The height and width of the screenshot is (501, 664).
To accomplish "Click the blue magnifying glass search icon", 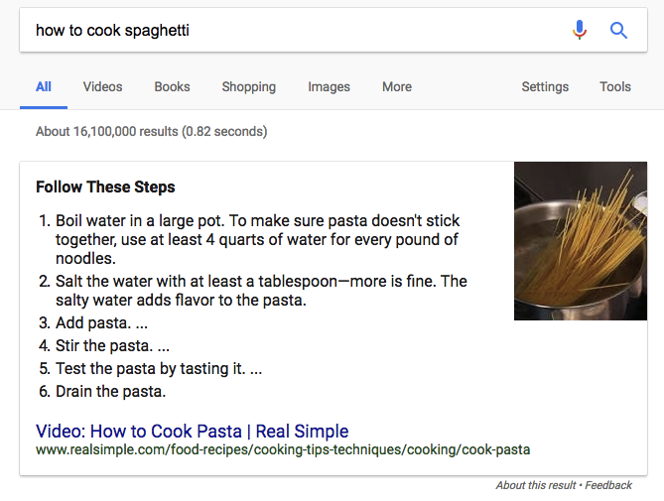I will (x=618, y=31).
